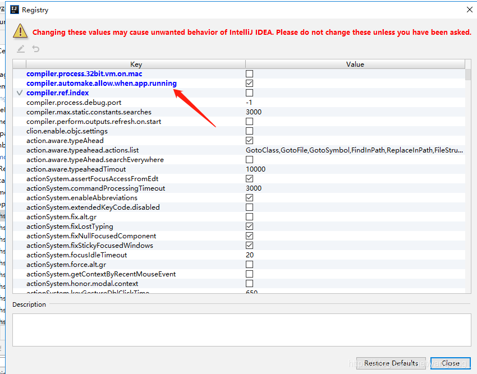Click the 3000 value for compiler.max.static.constants.searches
Viewport: 477px width, 374px height.
tap(254, 112)
